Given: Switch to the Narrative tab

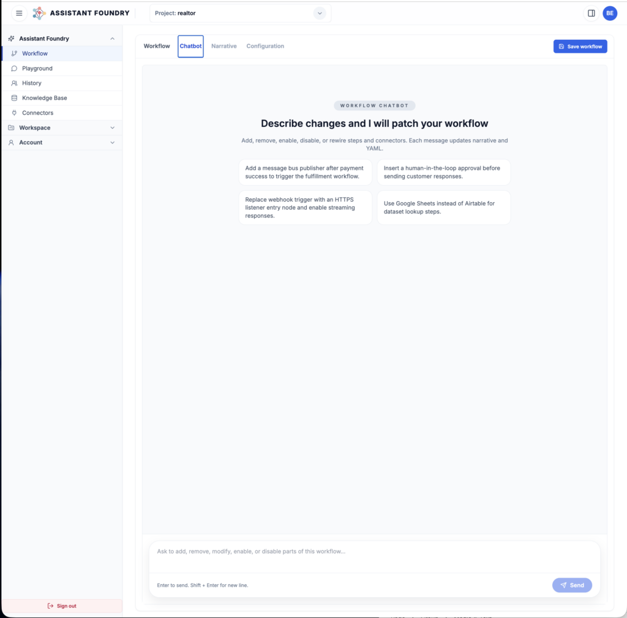Looking at the screenshot, I should click(x=223, y=46).
